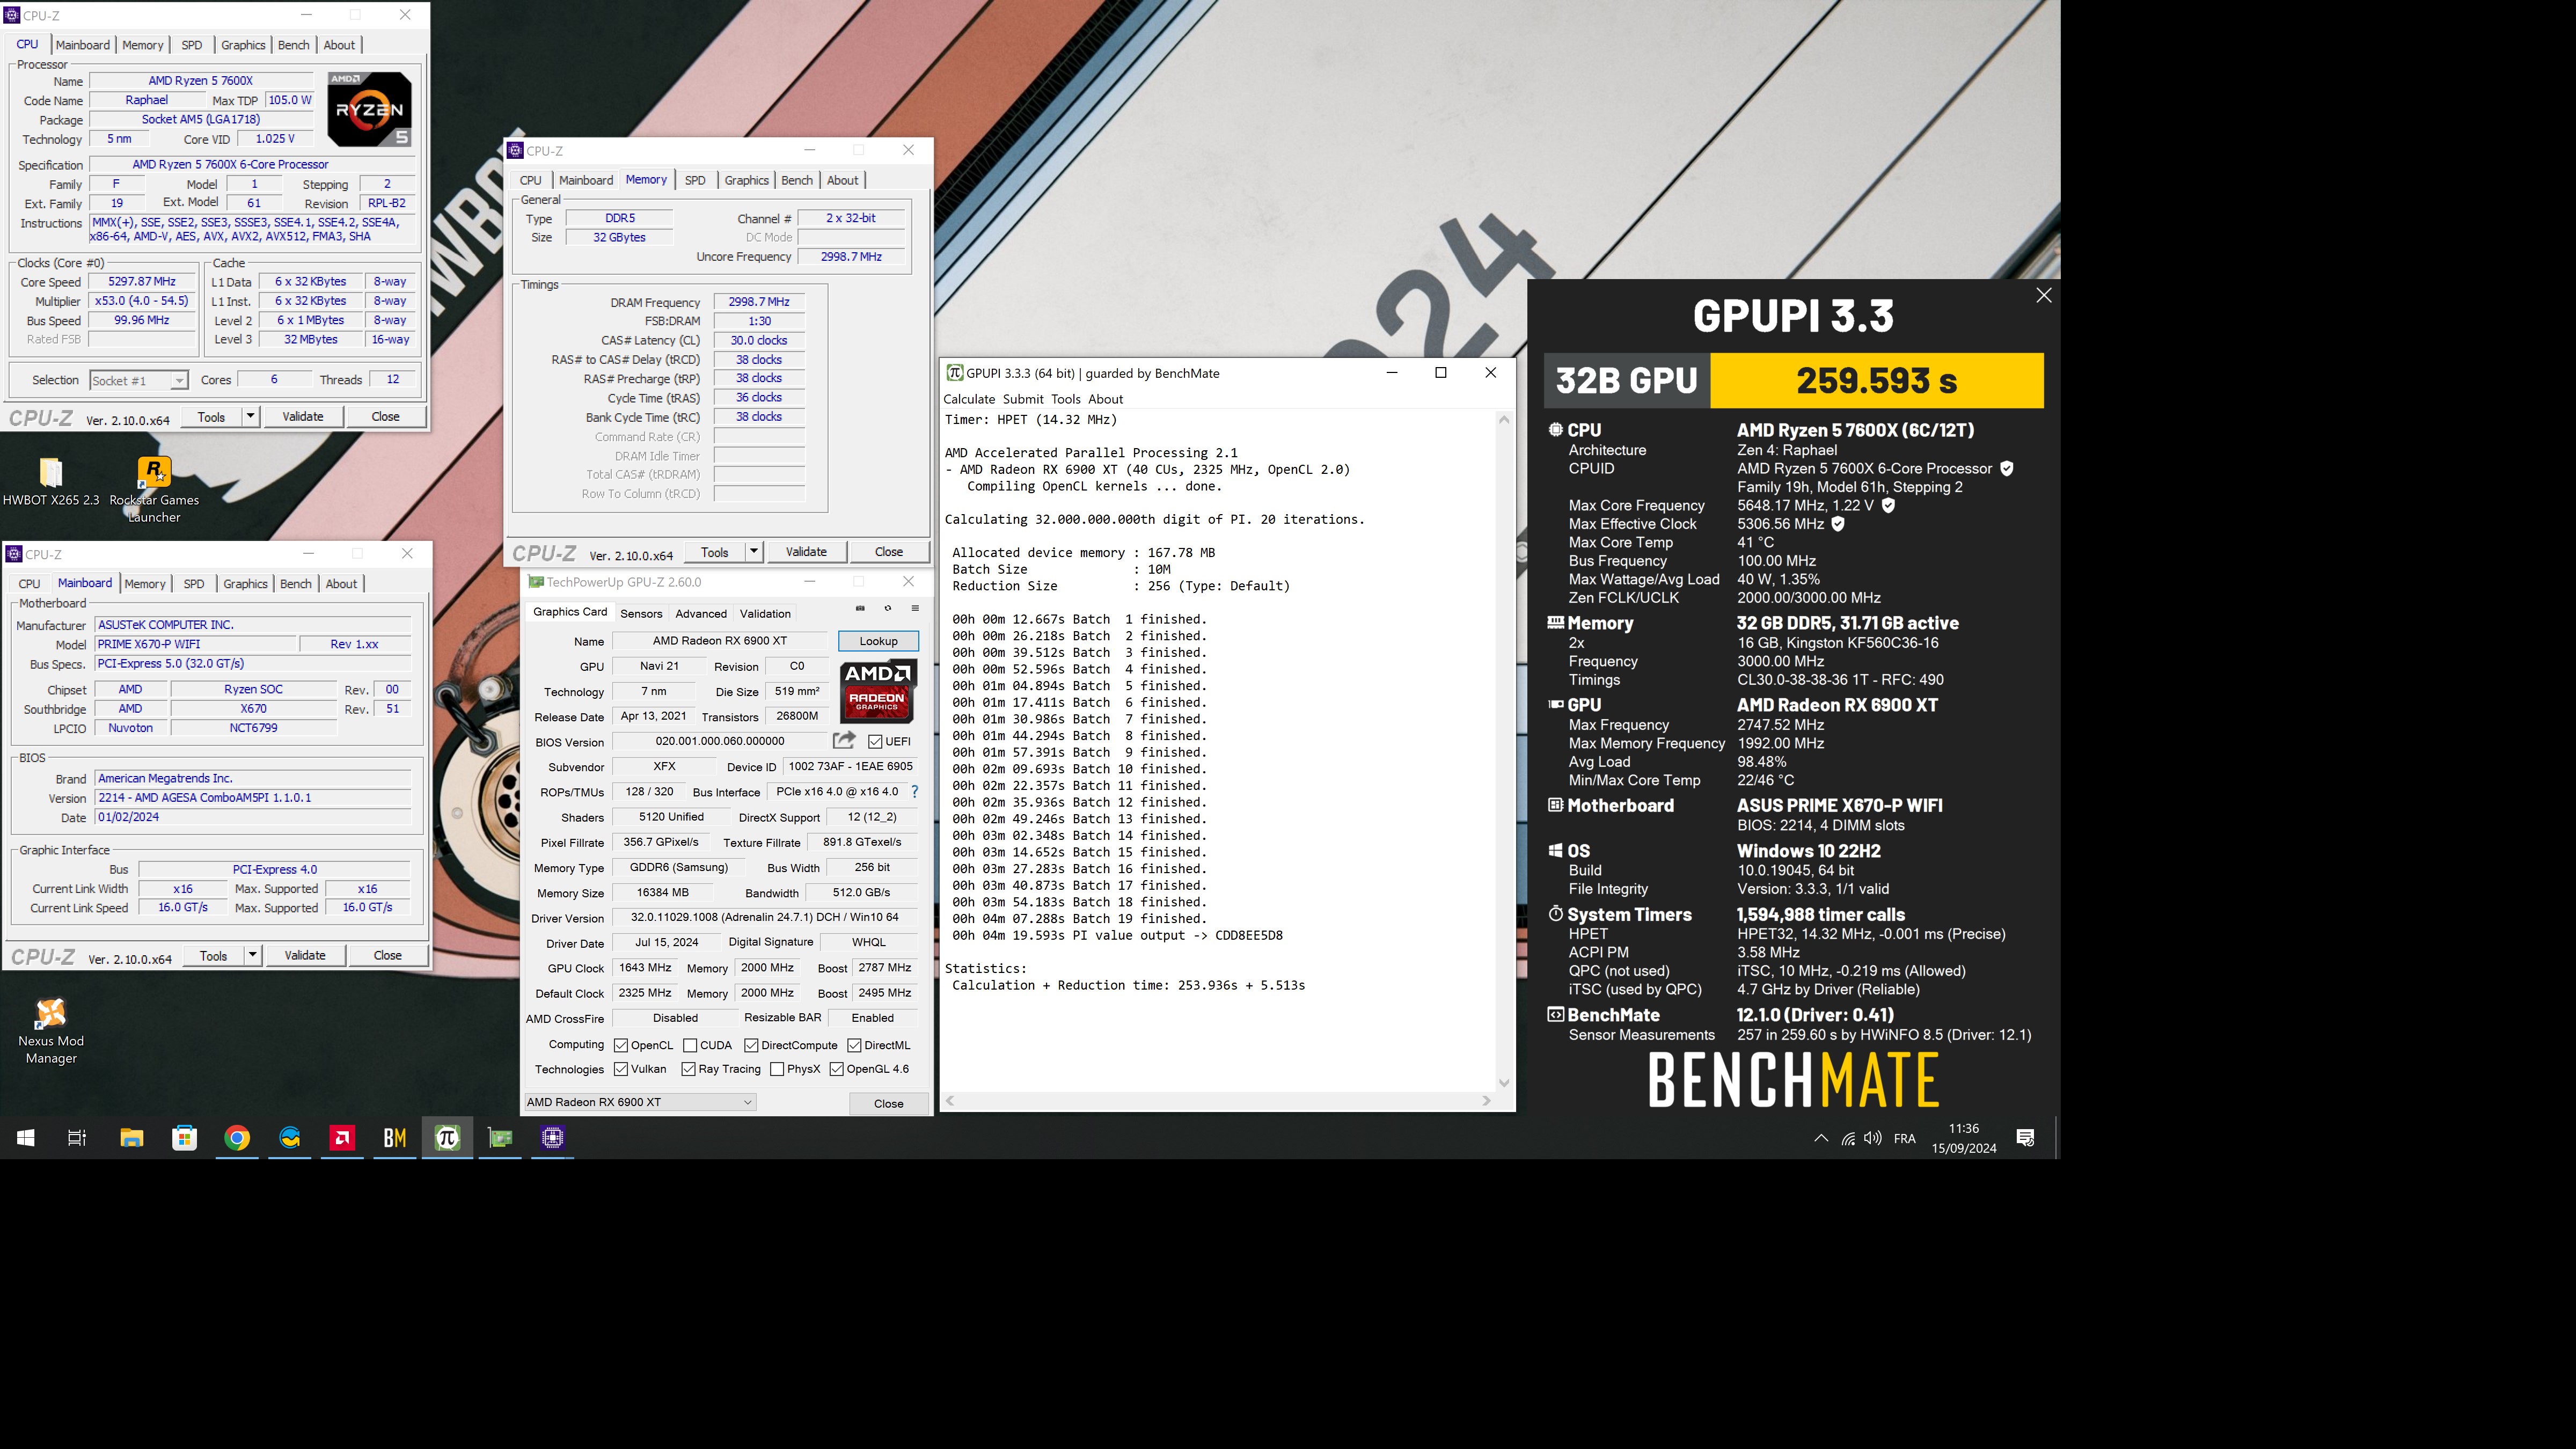
Task: Click the GPUPI vertical scrollbar up arrow
Action: click(1503, 420)
